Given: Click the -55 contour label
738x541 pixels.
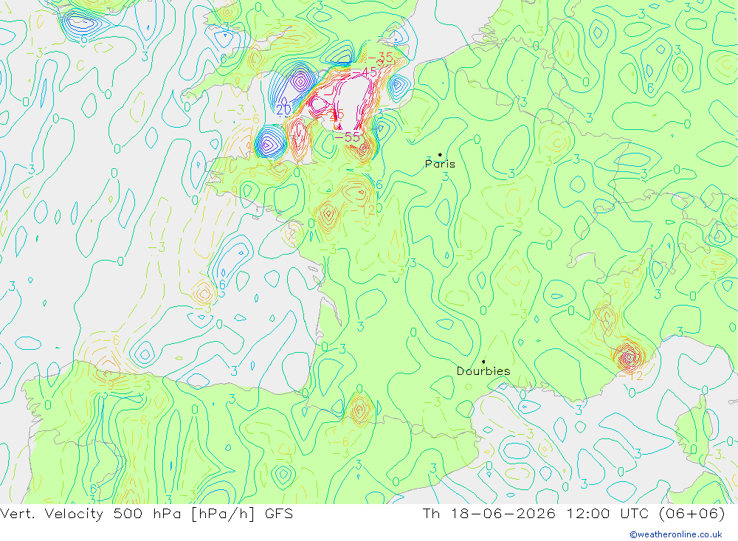Looking at the screenshot, I should pos(347,137).
